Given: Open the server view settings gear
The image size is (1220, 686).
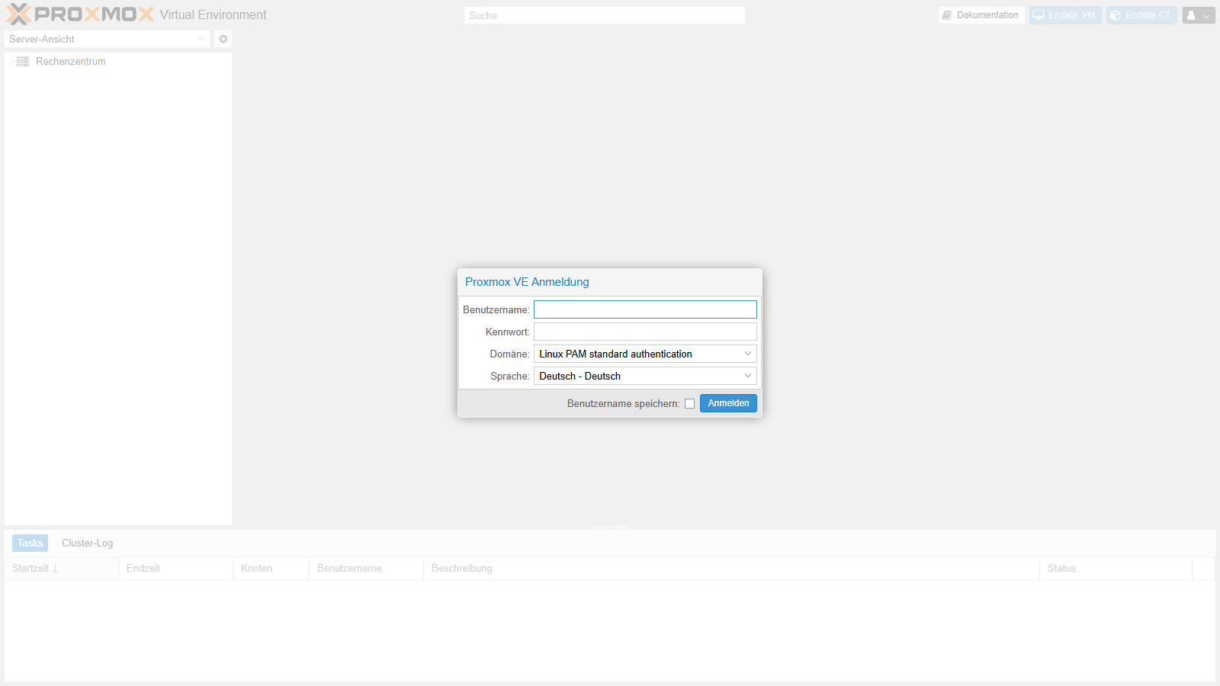Looking at the screenshot, I should click(223, 39).
